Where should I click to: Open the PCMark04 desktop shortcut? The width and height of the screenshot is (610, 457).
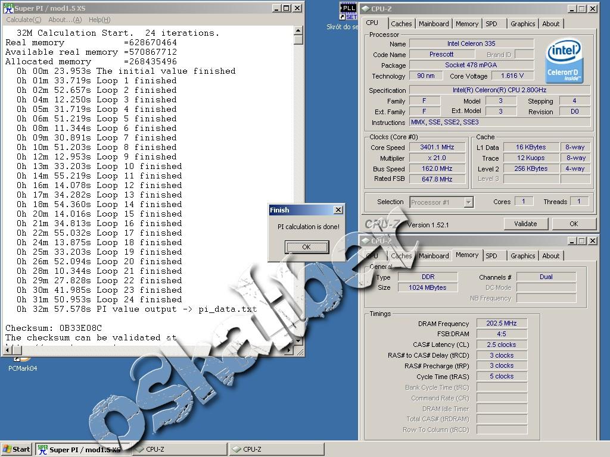point(23,365)
